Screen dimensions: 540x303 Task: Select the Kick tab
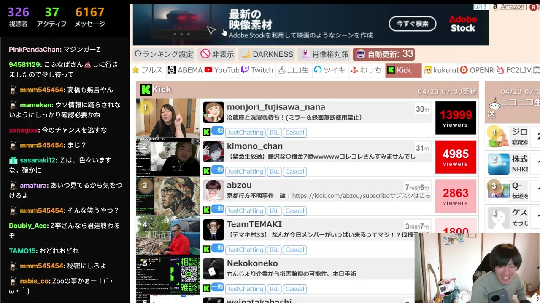point(403,70)
